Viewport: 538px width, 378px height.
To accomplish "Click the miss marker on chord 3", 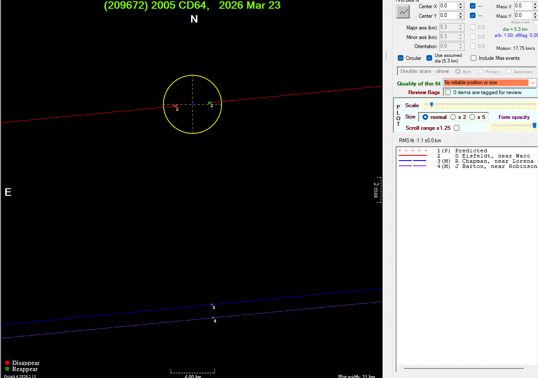I will tap(212, 305).
